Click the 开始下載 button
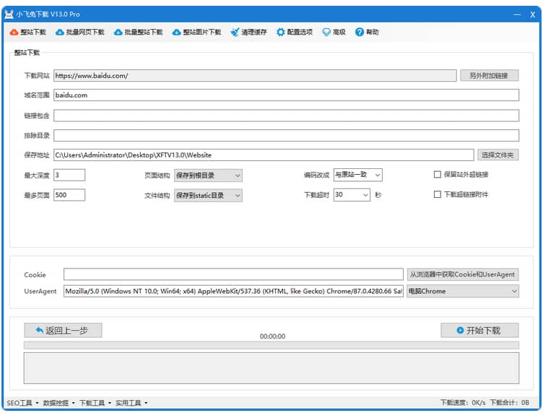The image size is (543, 413). (479, 330)
